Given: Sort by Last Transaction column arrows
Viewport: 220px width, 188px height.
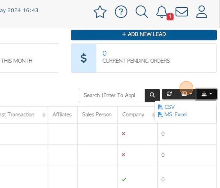Looking at the screenshot, I should (44, 115).
